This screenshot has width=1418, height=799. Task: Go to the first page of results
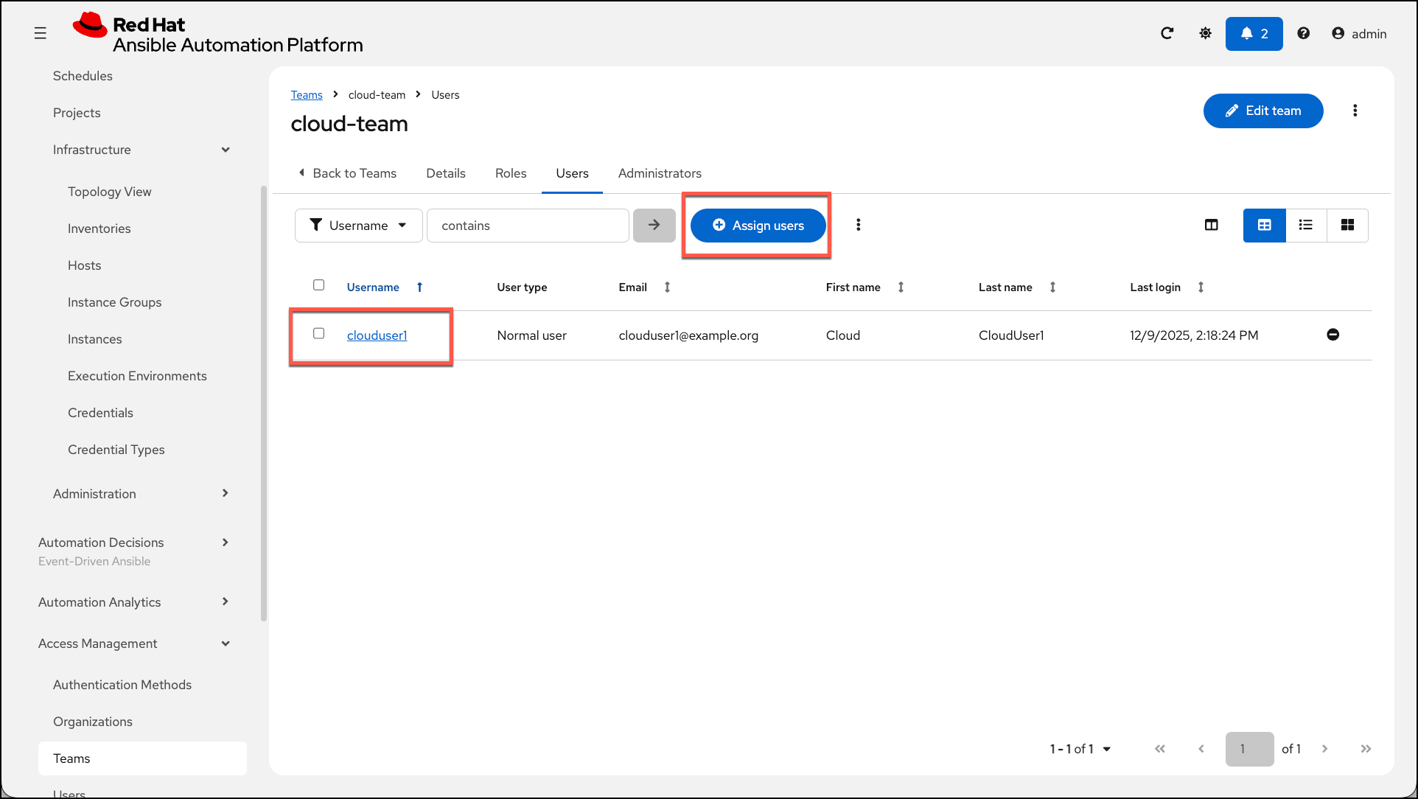coord(1159,749)
